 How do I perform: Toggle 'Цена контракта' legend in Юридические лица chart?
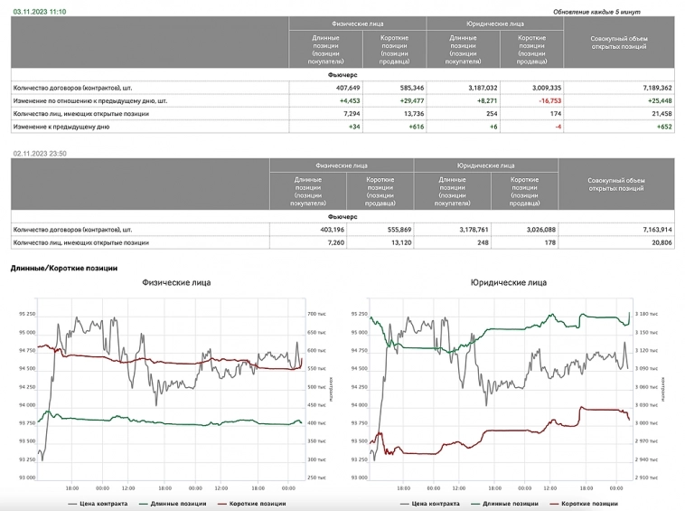click(428, 503)
